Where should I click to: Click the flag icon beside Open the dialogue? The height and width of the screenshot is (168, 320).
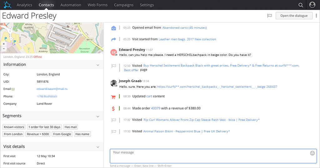pyautogui.click(x=270, y=16)
